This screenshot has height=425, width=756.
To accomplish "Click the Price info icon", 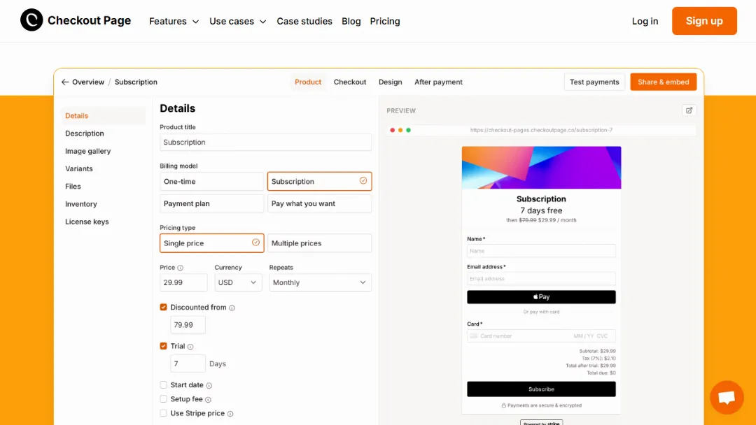I will point(181,268).
